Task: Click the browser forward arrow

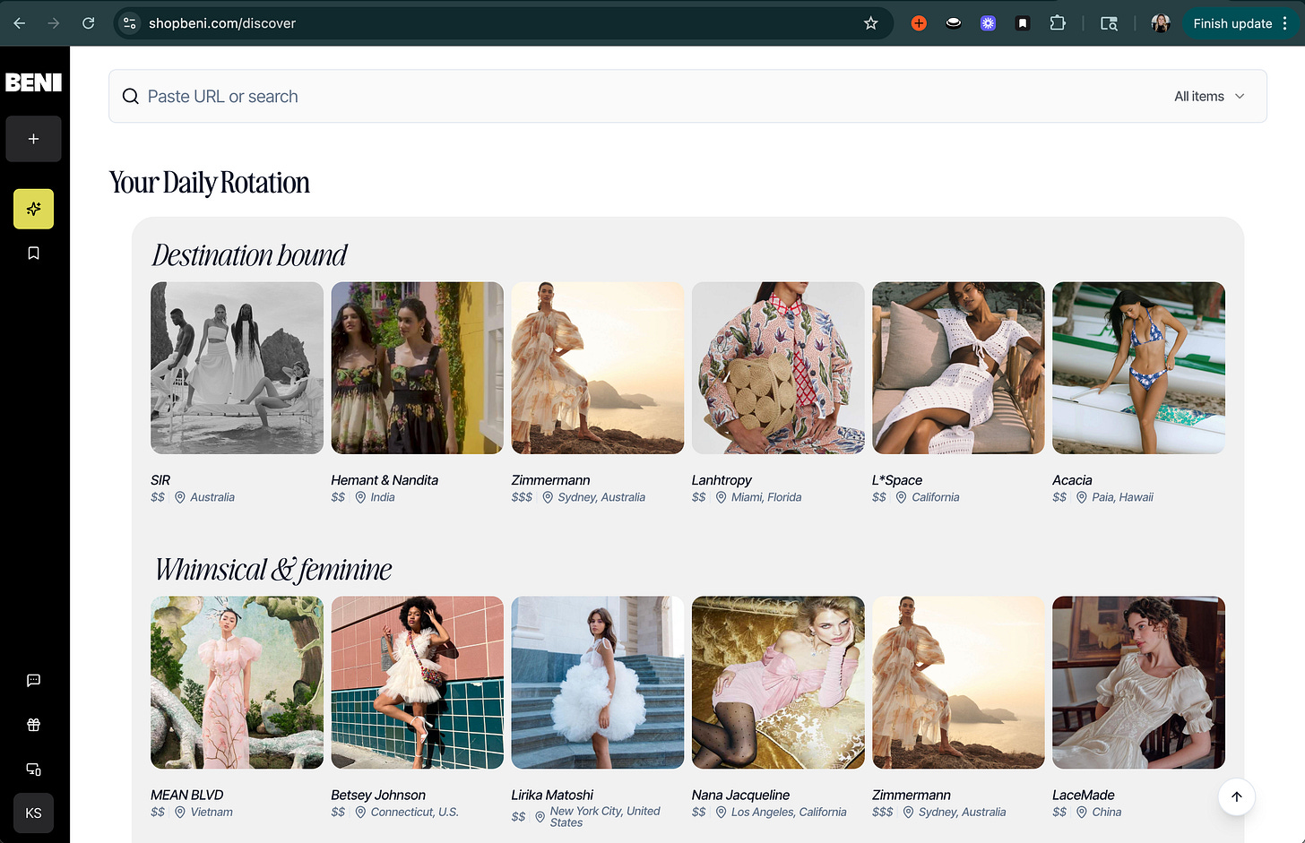Action: (54, 23)
